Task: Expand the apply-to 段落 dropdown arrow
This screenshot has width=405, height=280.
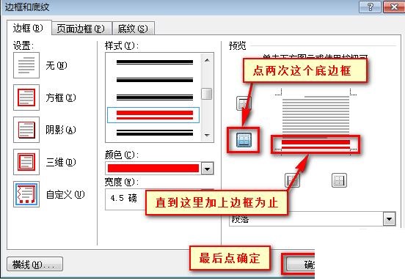Action: click(x=389, y=219)
